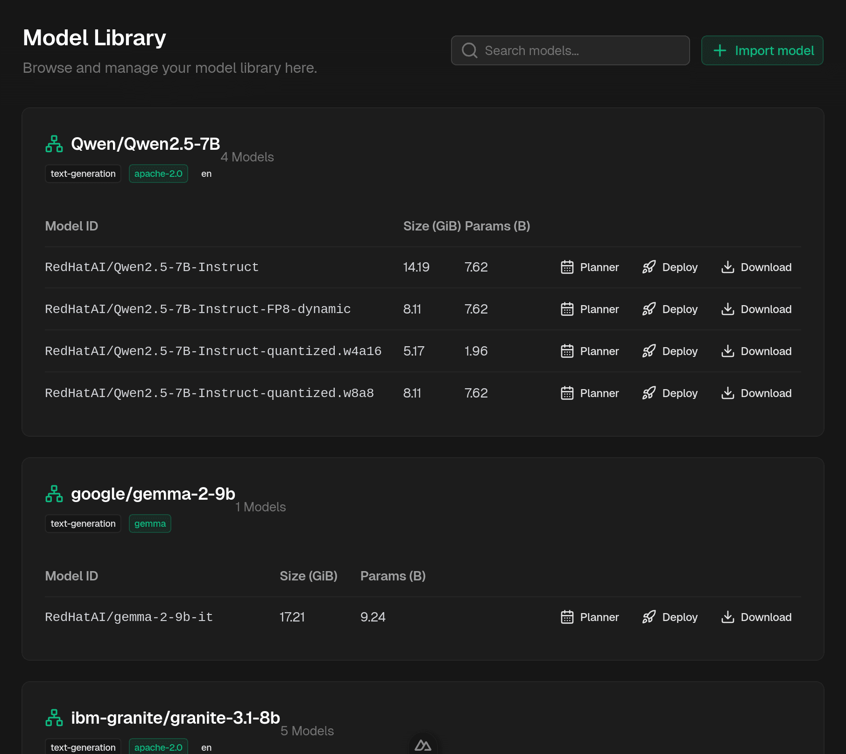Click the Planner calendar icon for Qwen2.5-7B-Instruct-FP8-dynamic

click(x=567, y=309)
